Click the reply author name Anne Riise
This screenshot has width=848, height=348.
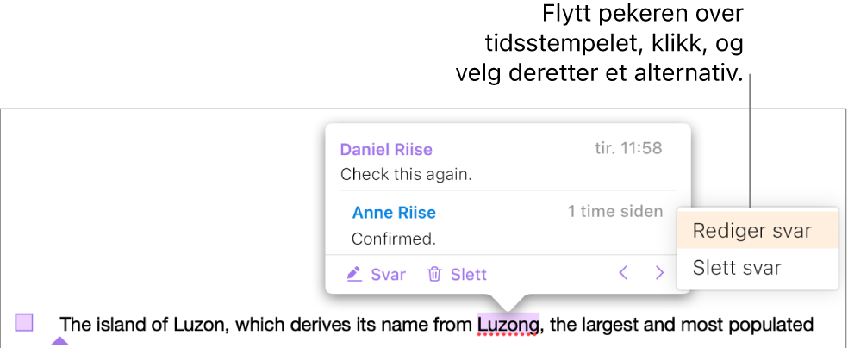coord(394,213)
